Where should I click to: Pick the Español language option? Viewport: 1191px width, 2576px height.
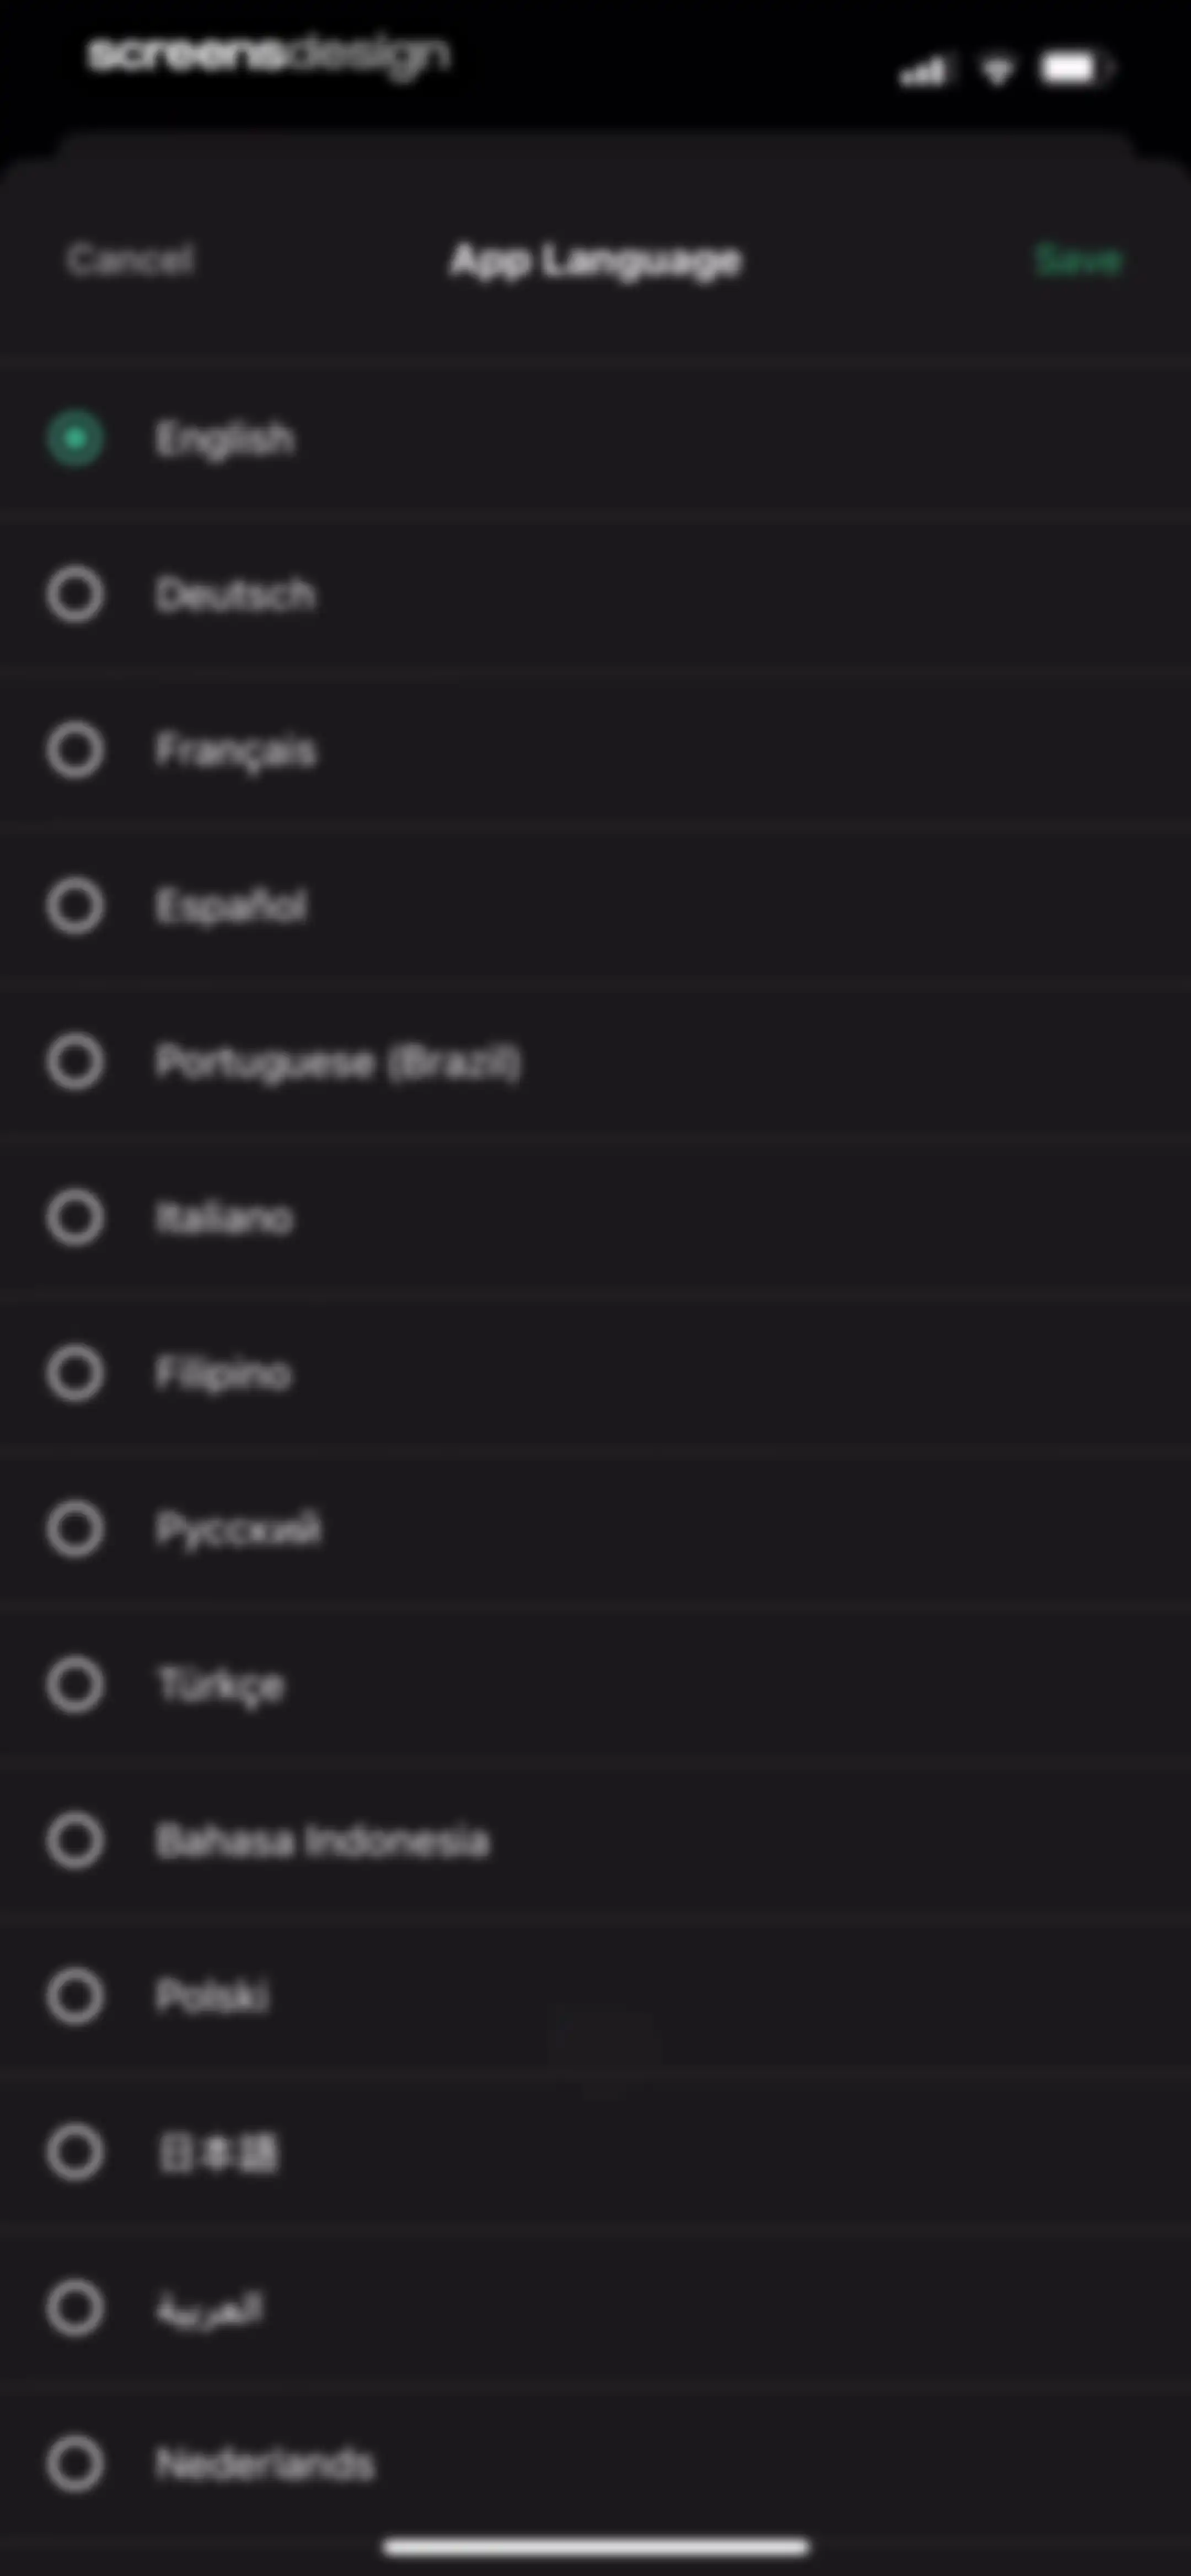75,906
